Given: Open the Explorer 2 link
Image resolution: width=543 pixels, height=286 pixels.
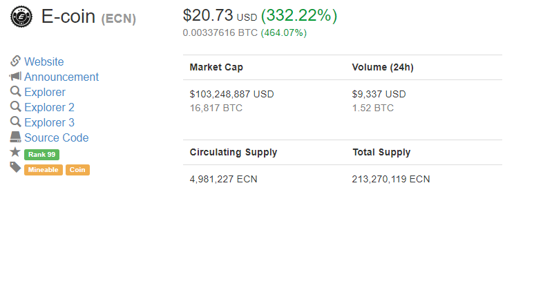Looking at the screenshot, I should click(x=49, y=107).
